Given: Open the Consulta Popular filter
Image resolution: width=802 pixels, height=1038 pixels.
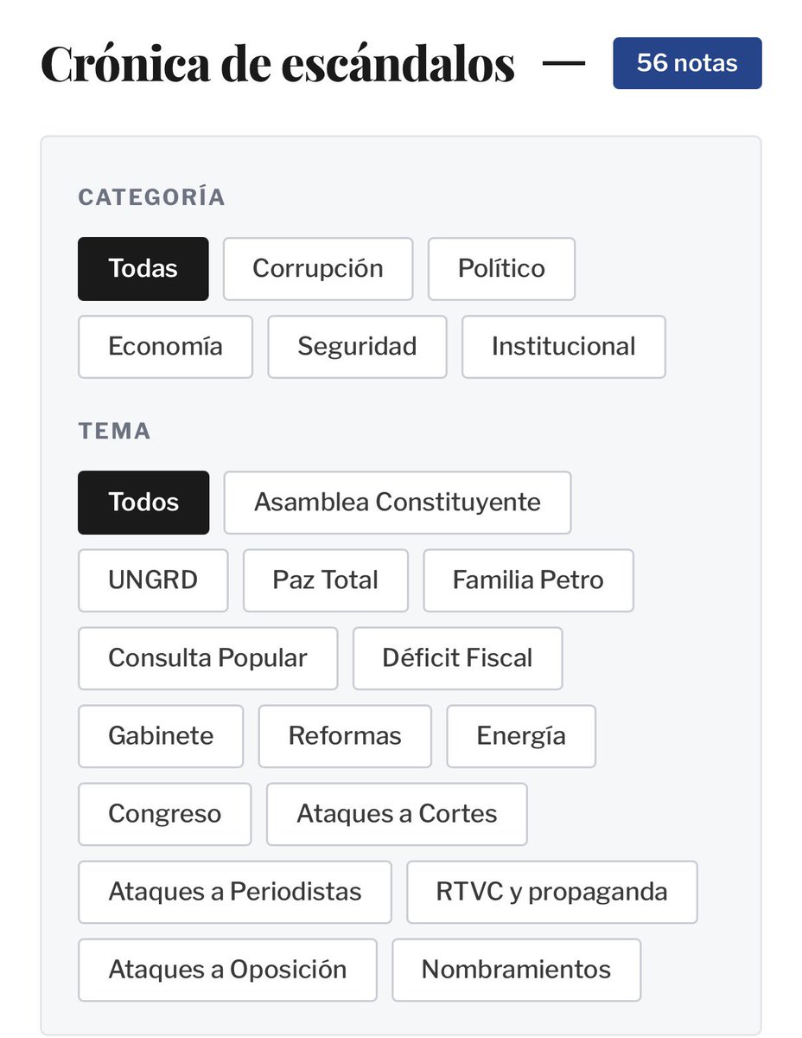Looking at the screenshot, I should click(x=207, y=658).
